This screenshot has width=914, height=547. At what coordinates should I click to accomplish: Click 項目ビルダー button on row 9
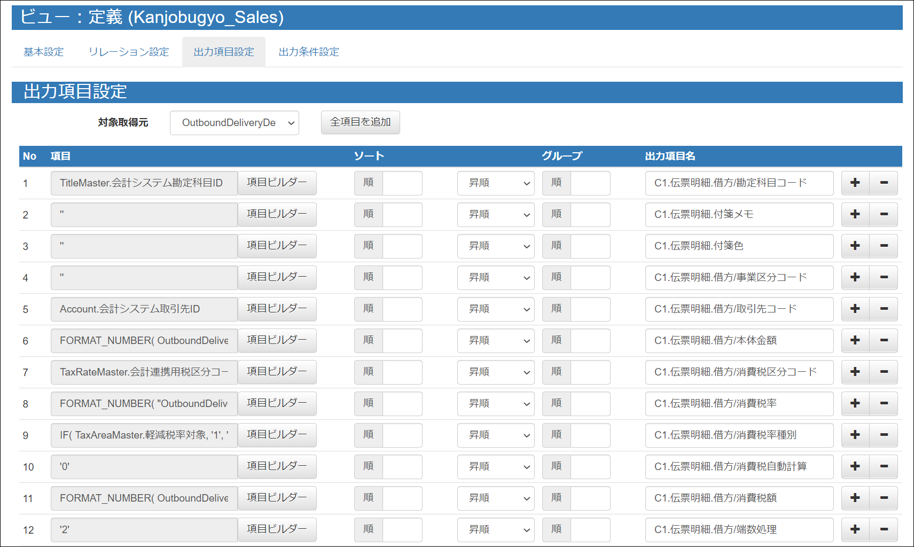[277, 435]
